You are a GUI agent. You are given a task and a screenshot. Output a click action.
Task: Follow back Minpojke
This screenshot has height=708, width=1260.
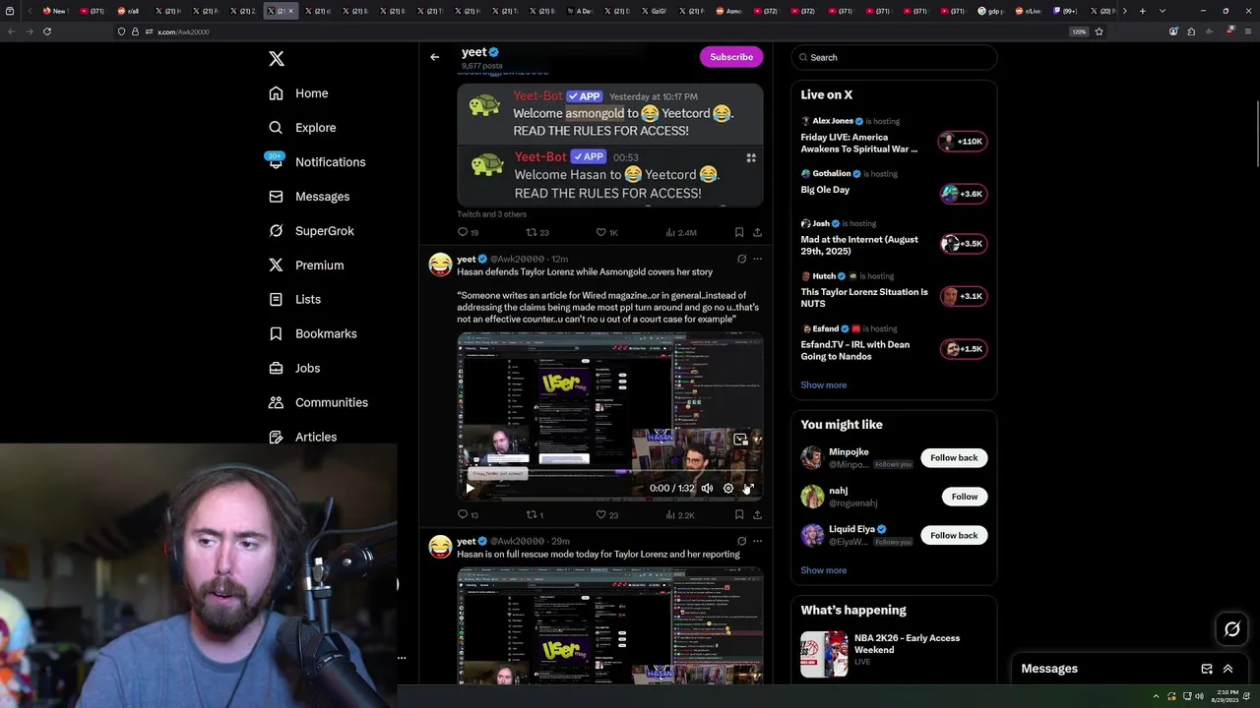(954, 457)
